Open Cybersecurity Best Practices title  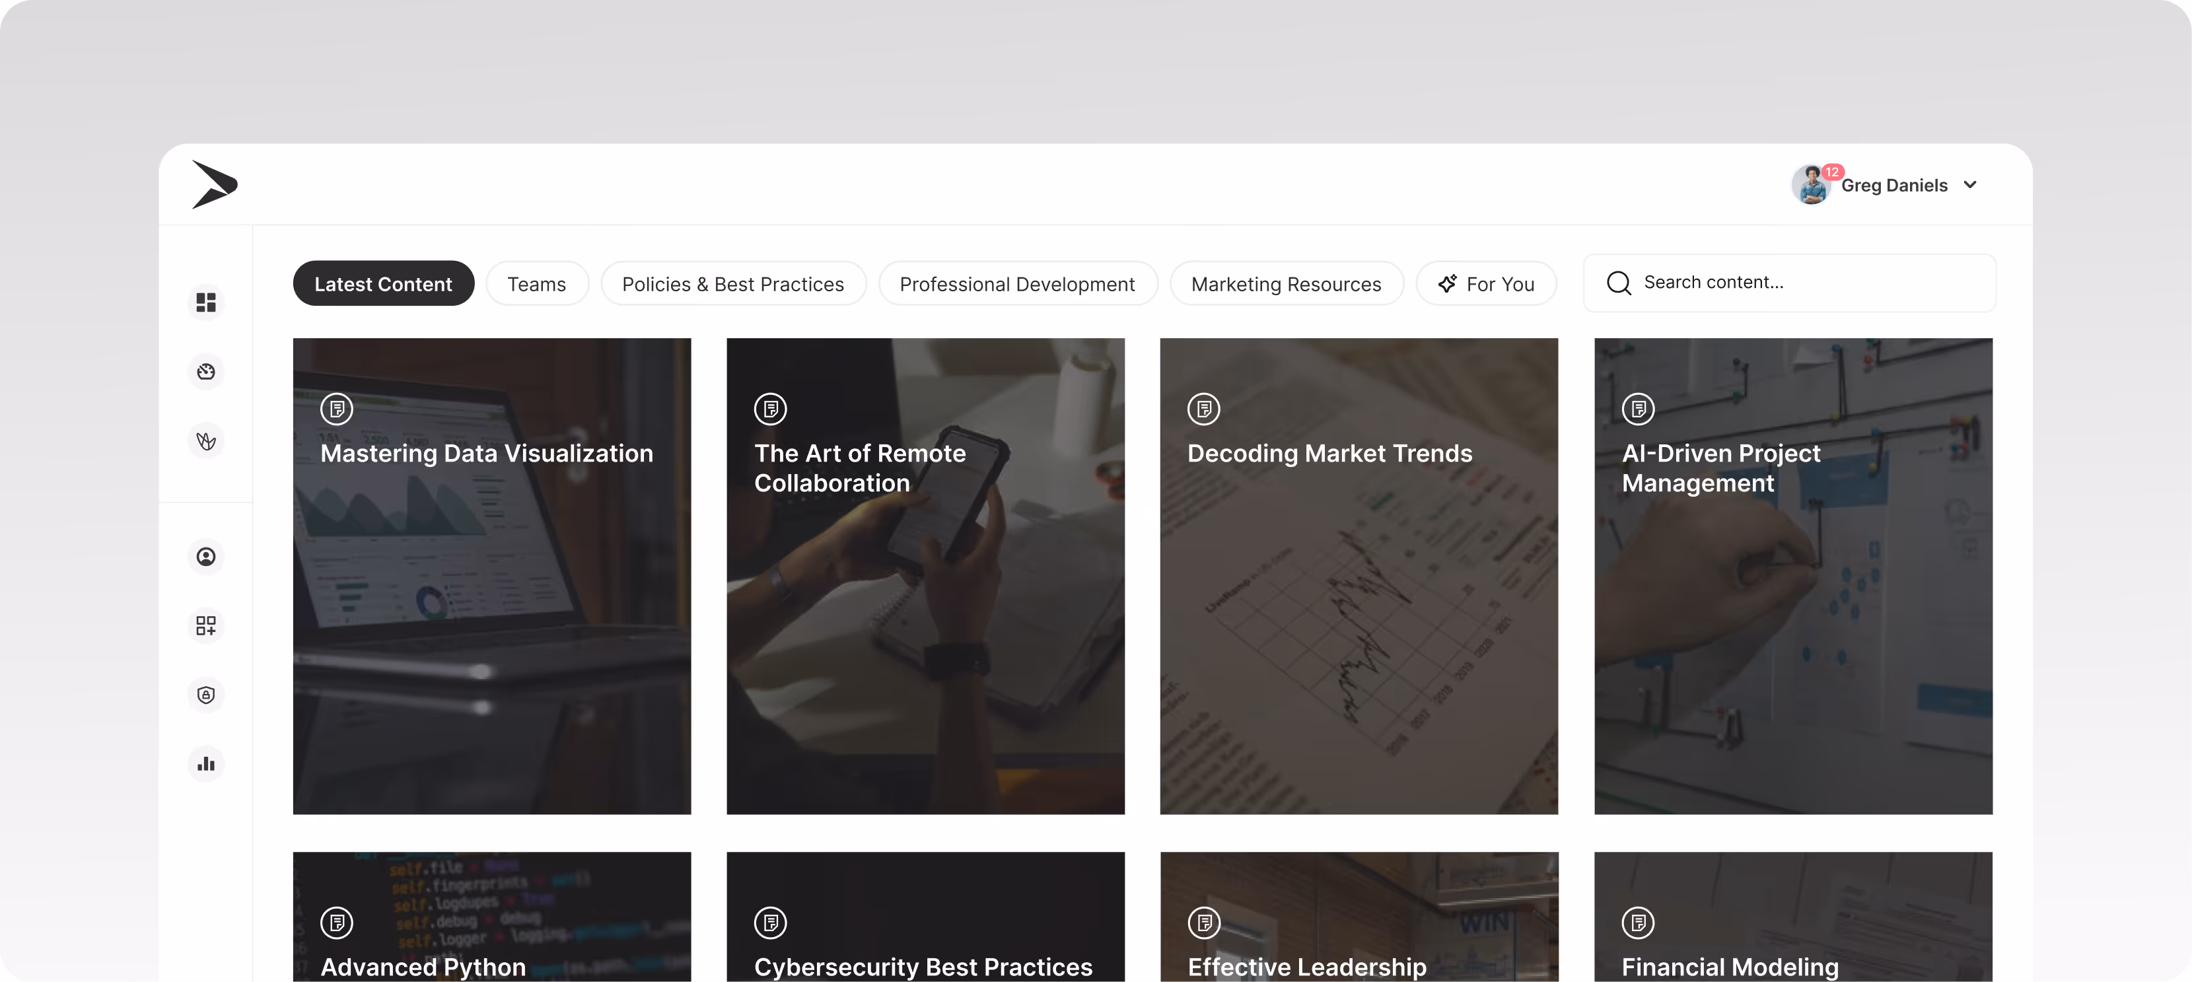(923, 967)
